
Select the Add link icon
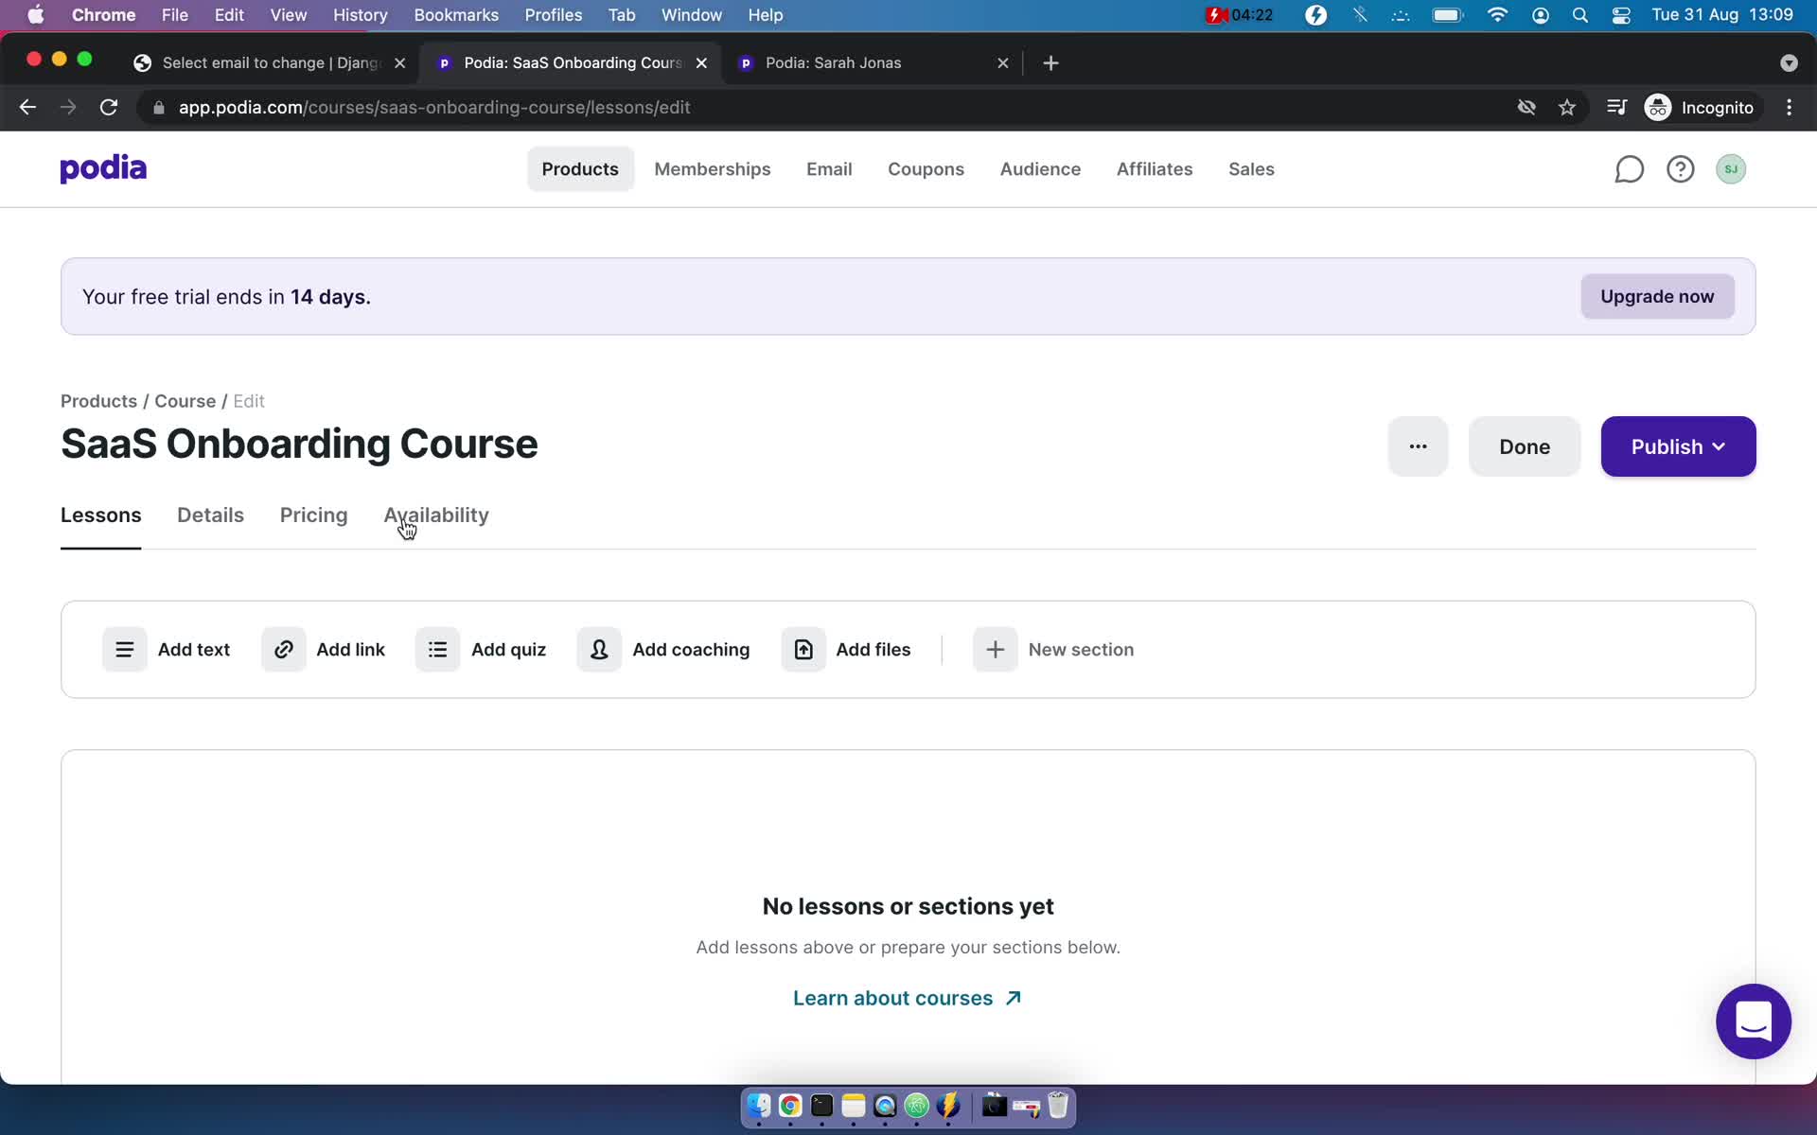(x=283, y=647)
